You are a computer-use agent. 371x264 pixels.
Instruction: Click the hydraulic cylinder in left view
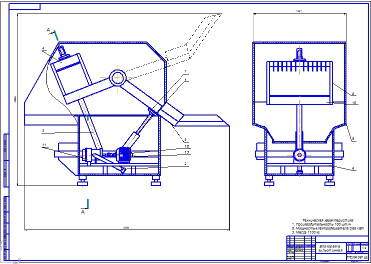[x=136, y=137]
